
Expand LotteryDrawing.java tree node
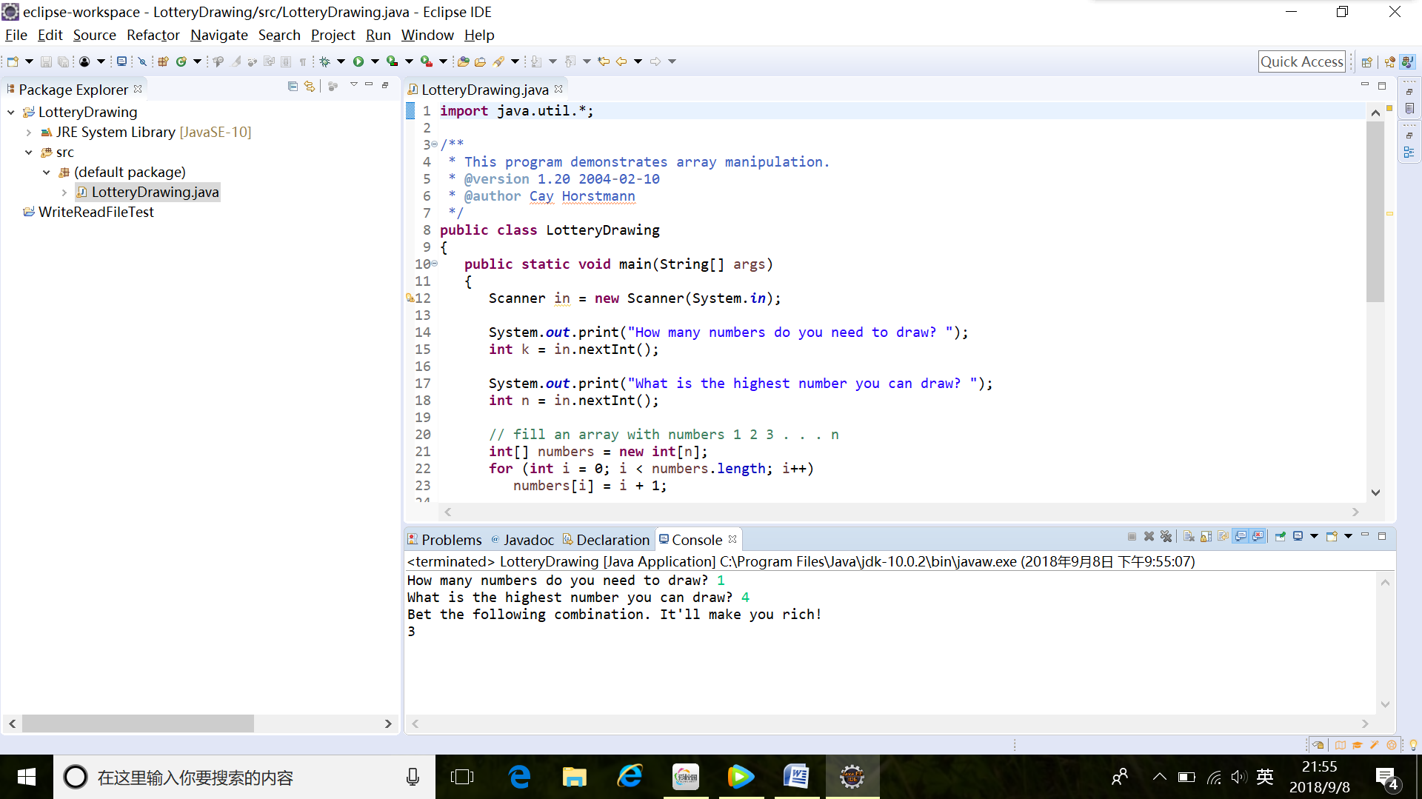pyautogui.click(x=64, y=192)
